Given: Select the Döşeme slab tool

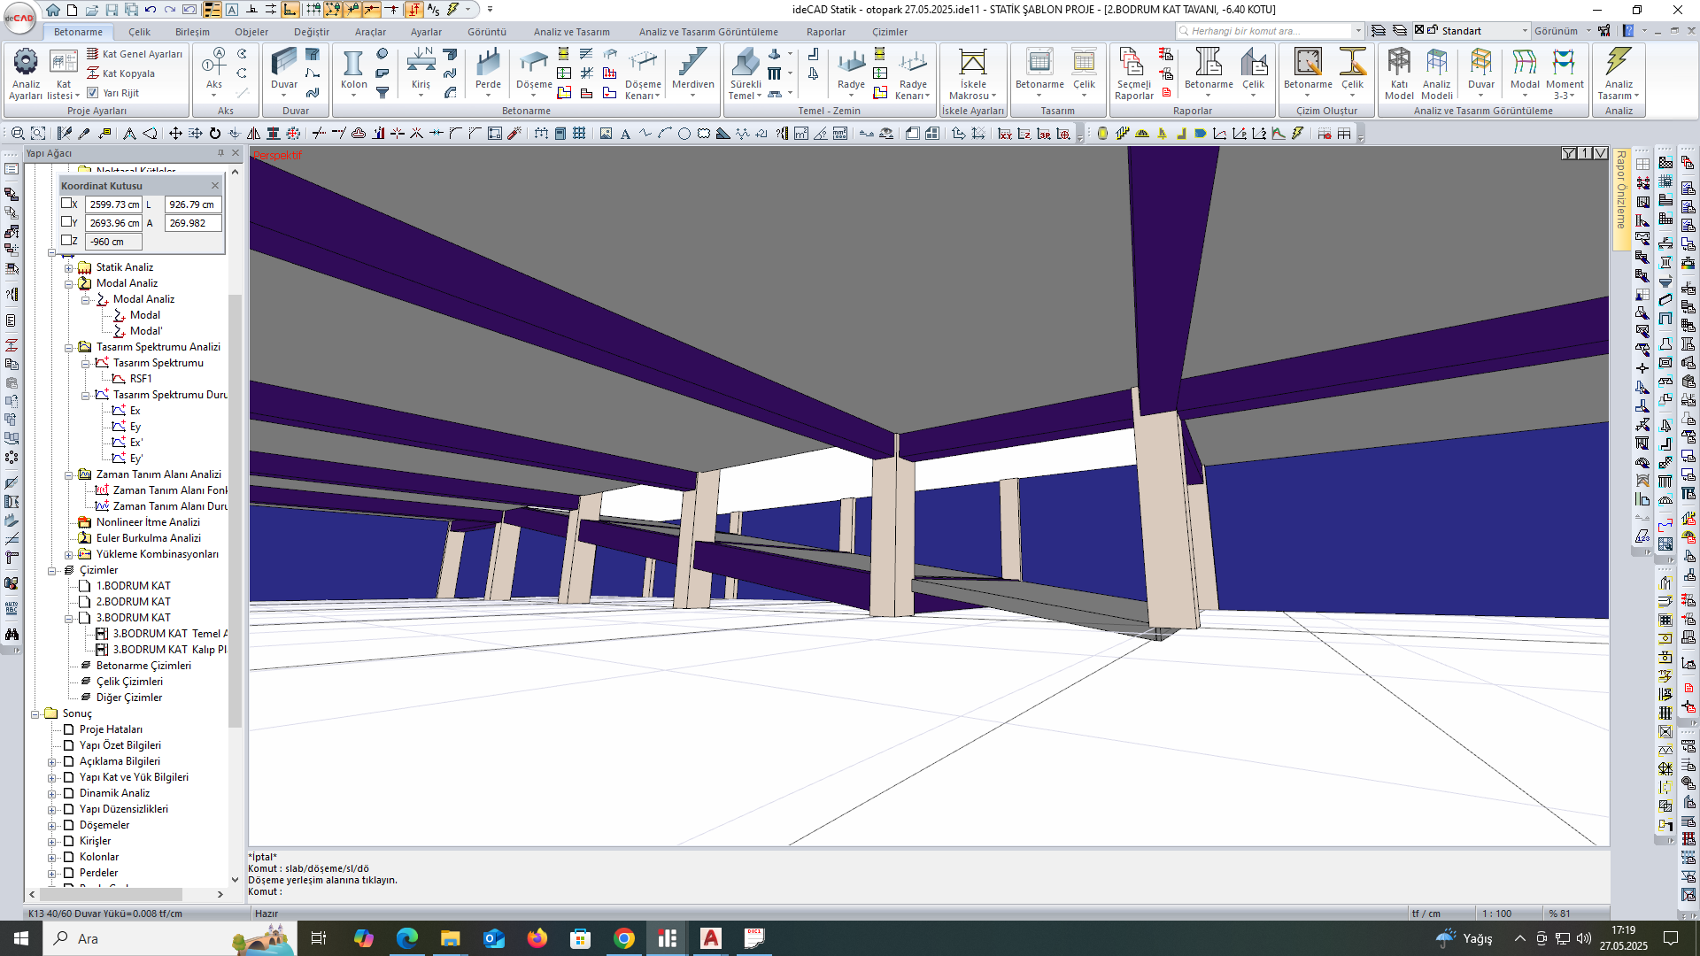Looking at the screenshot, I should tap(534, 71).
